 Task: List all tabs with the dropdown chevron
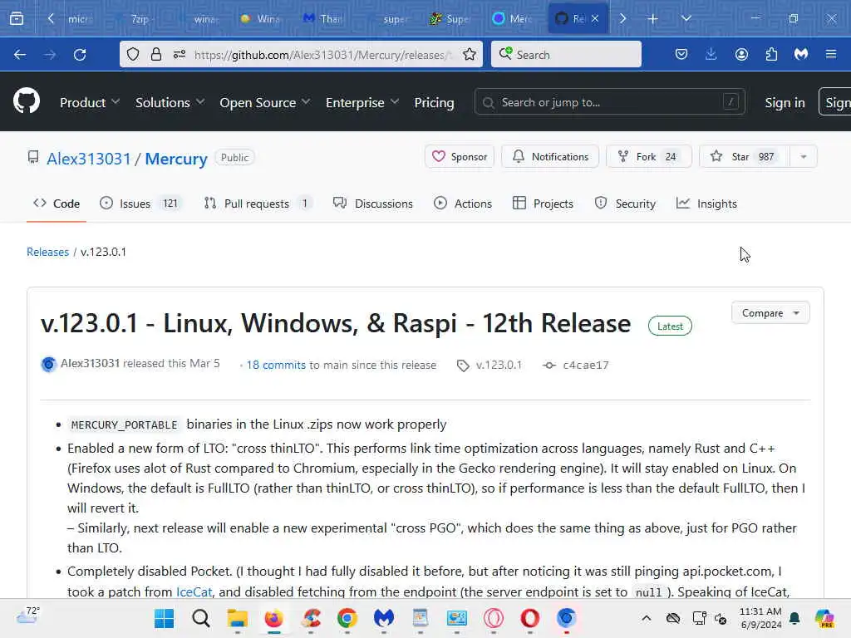point(686,18)
